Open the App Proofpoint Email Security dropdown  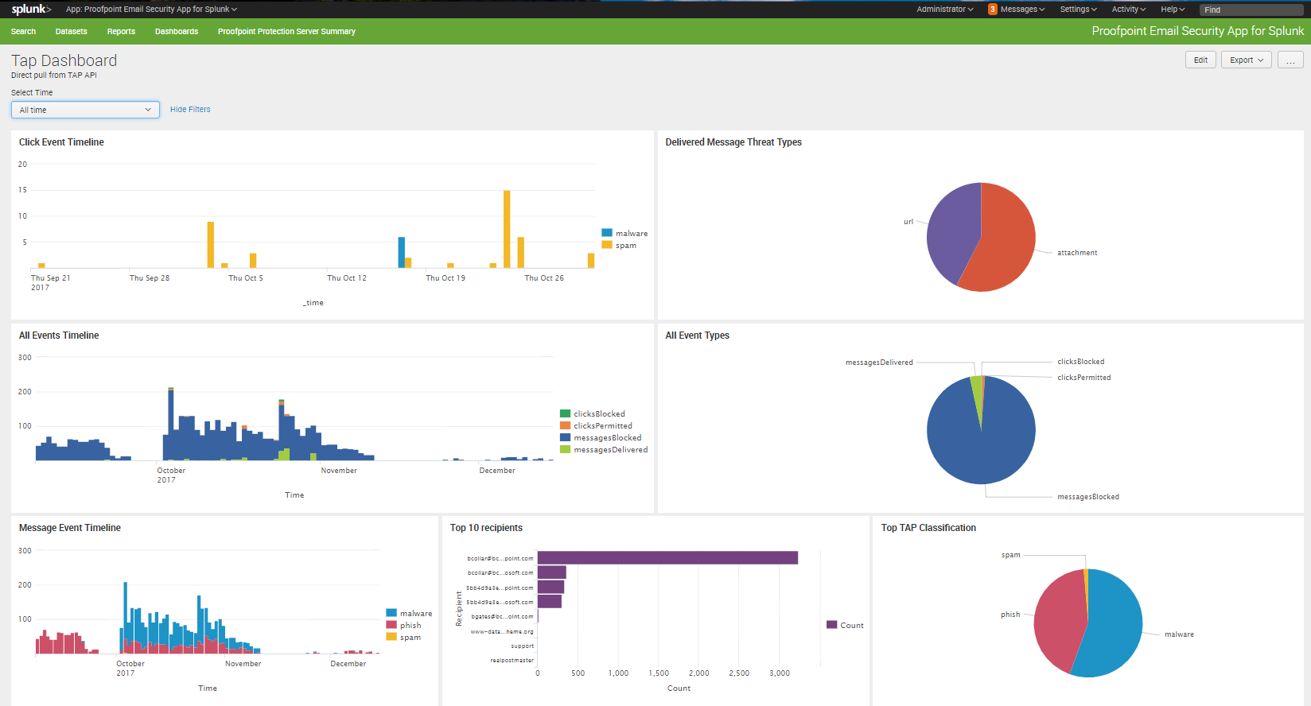tap(151, 10)
